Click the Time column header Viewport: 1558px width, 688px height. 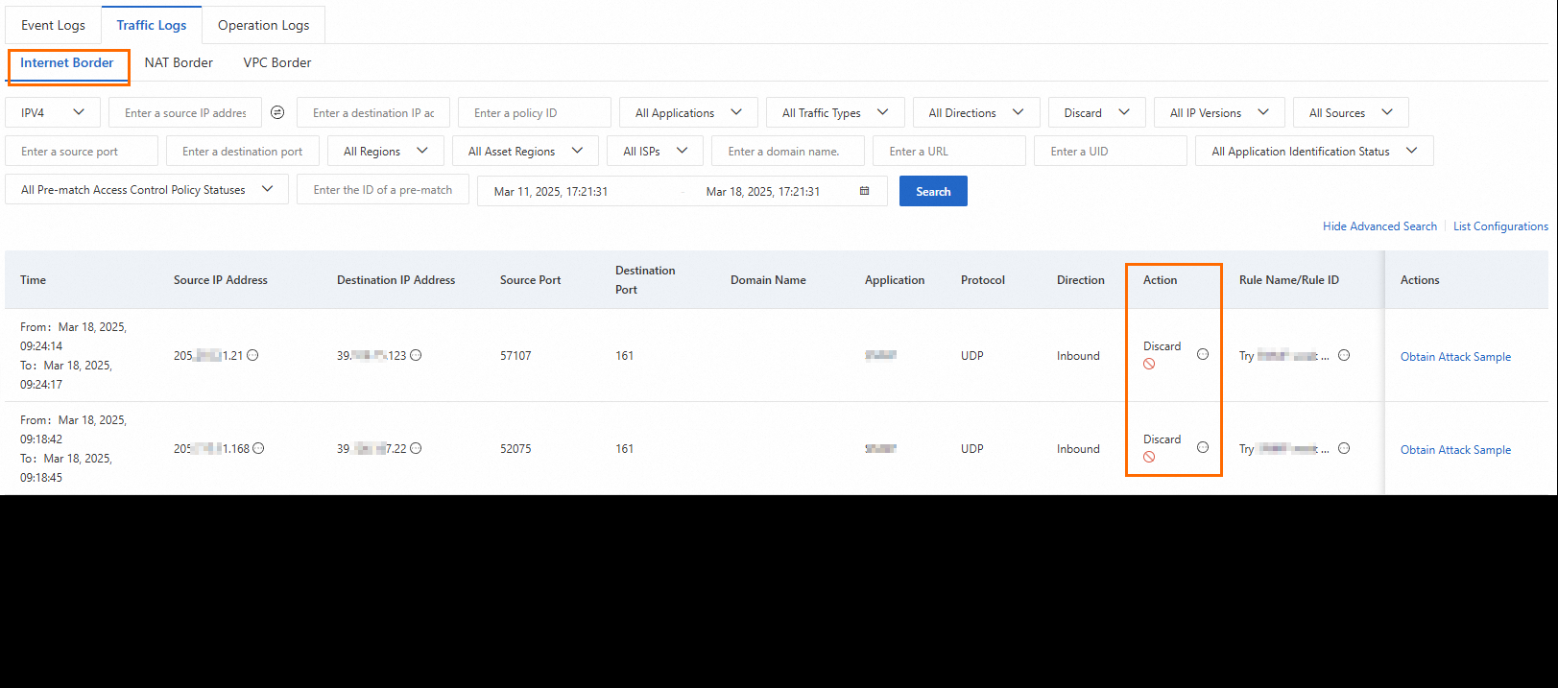(x=34, y=279)
